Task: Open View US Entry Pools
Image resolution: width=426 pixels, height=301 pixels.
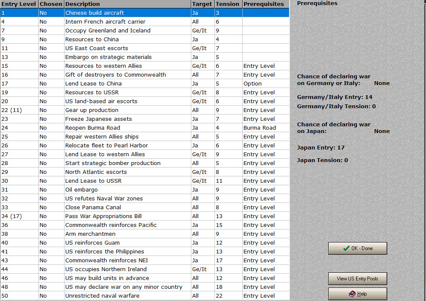Action: pos(358,278)
